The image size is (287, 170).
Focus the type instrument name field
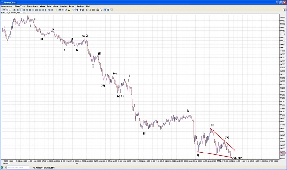pos(18,167)
